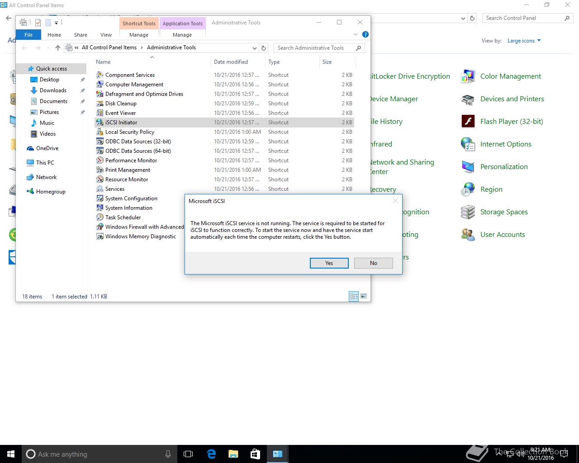Switch to details view icon
579x463 pixels.
354,296
